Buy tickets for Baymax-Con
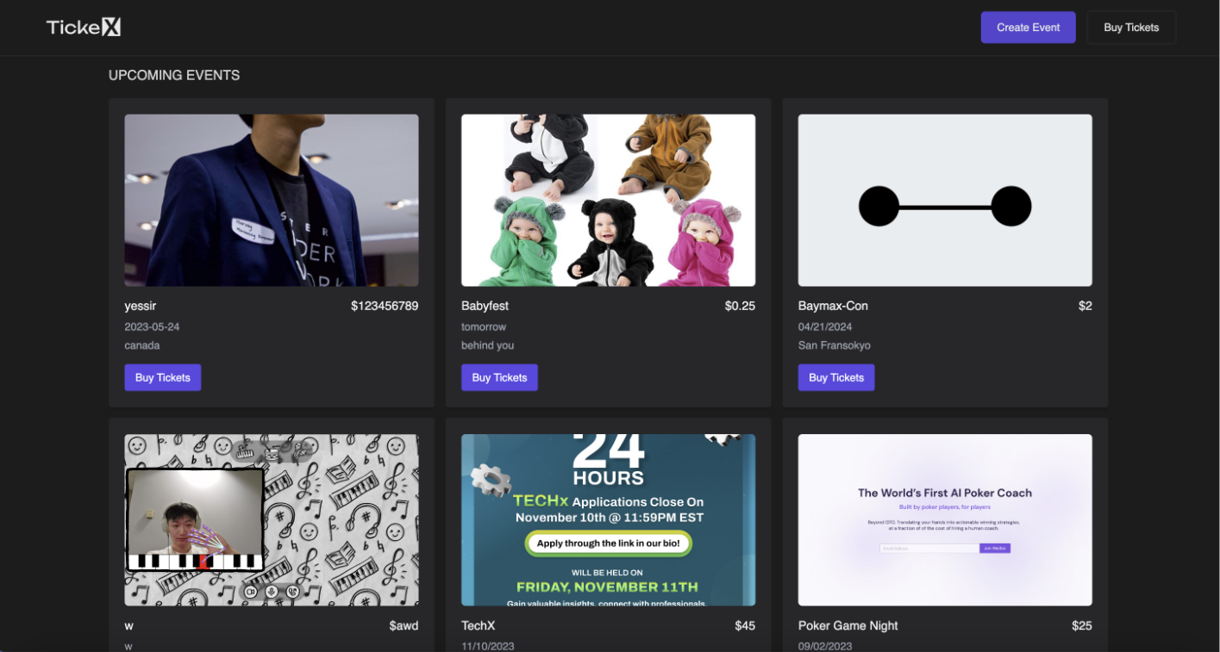Image resolution: width=1220 pixels, height=652 pixels. pos(836,377)
